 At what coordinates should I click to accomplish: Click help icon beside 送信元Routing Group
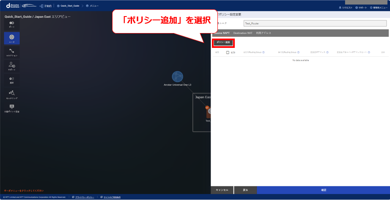[264, 53]
